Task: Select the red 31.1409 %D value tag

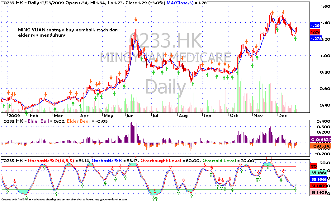Action: click(319, 186)
